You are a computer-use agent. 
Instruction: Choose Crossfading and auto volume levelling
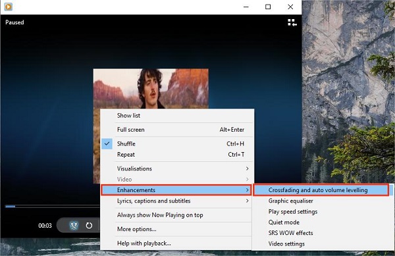click(x=322, y=190)
